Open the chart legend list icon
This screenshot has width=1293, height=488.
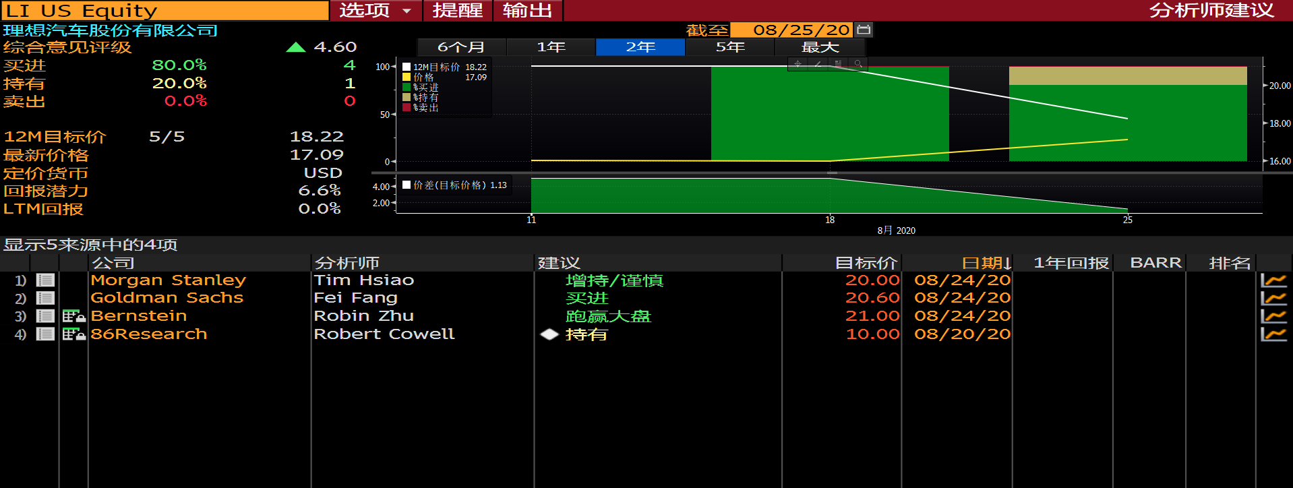[838, 64]
